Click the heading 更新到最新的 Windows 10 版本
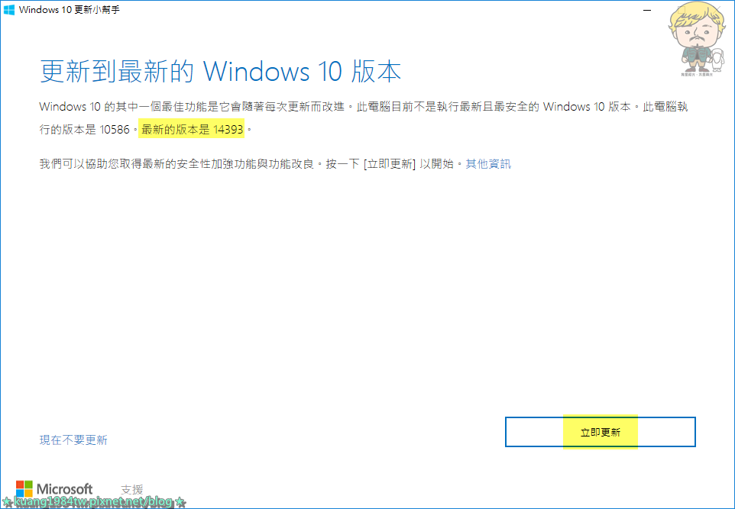Screen dimensions: 735x509 click(220, 72)
